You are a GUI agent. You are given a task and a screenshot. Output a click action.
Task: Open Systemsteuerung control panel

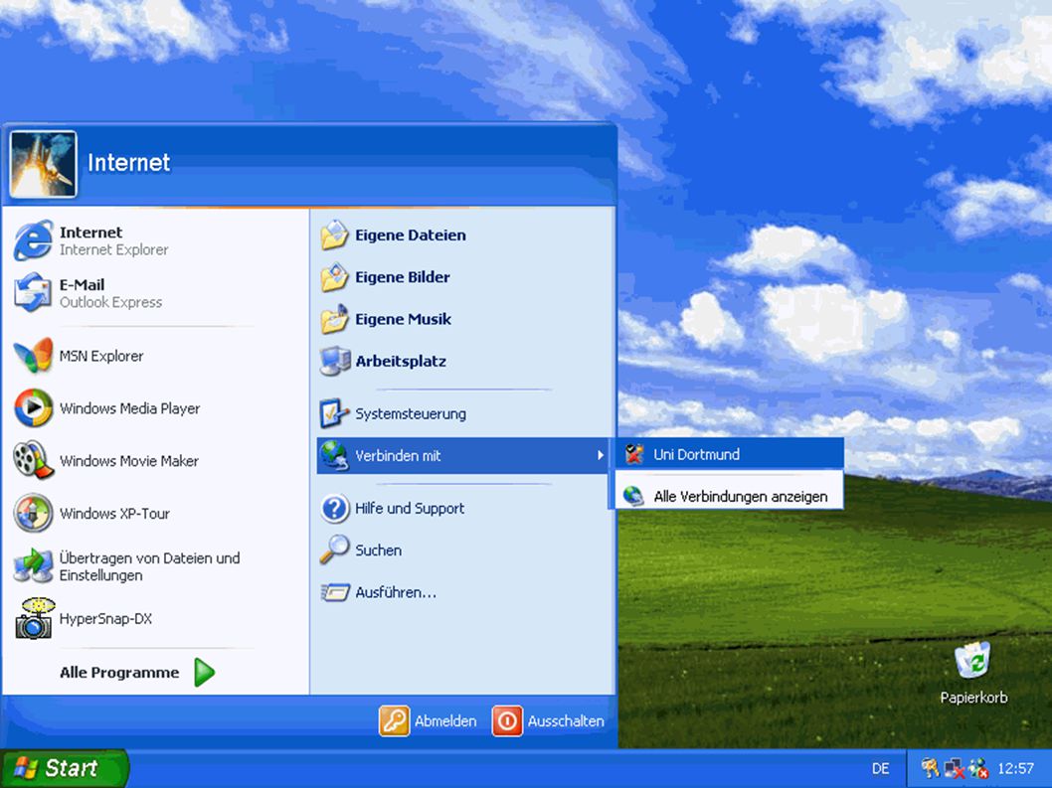[462, 413]
